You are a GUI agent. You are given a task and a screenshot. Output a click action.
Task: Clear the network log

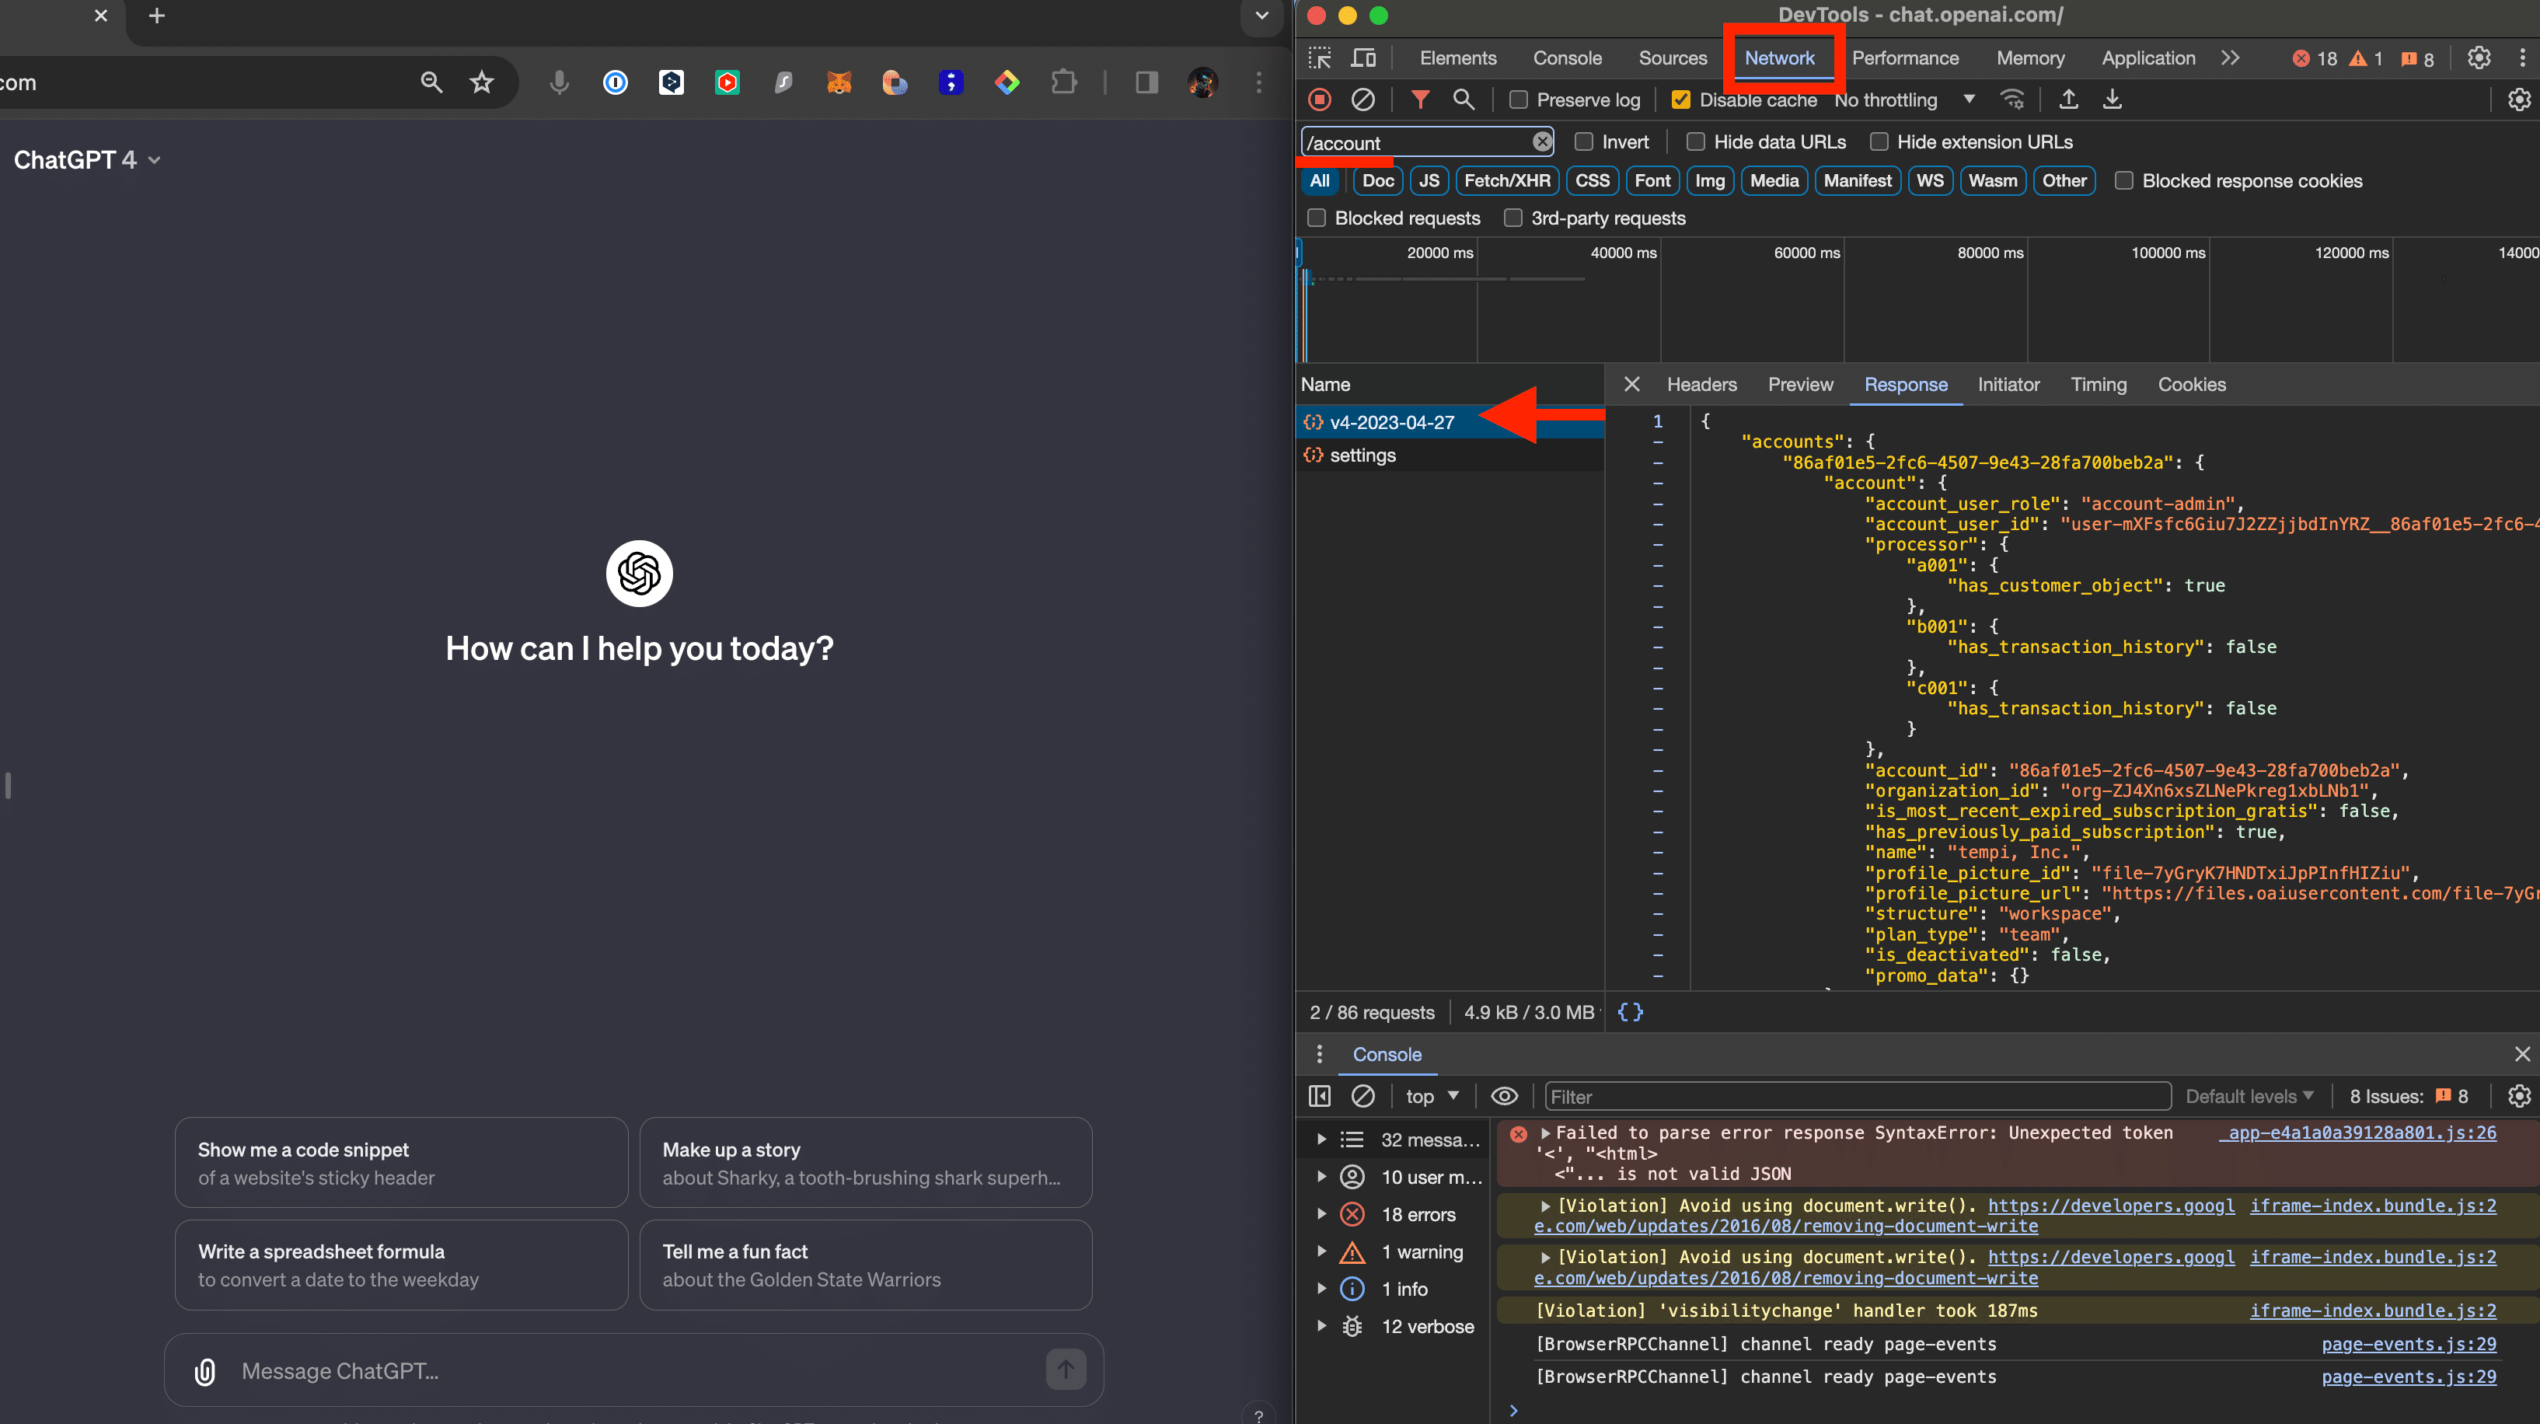point(1362,99)
